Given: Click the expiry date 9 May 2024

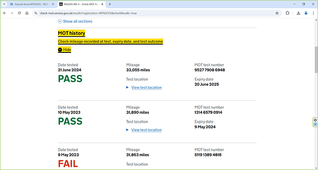Looking at the screenshot, I should tap(205, 127).
